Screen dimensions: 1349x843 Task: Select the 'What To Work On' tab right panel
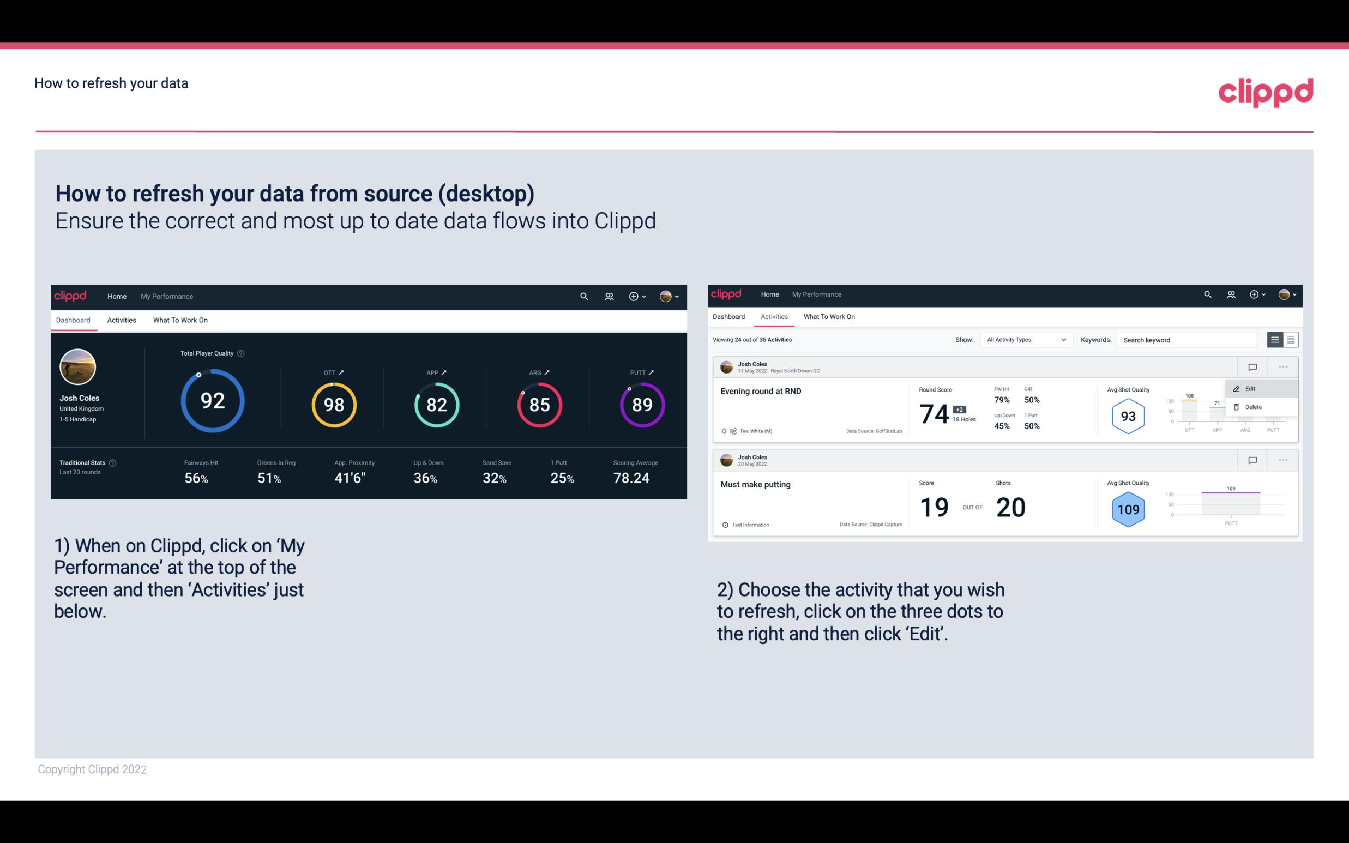tap(828, 316)
